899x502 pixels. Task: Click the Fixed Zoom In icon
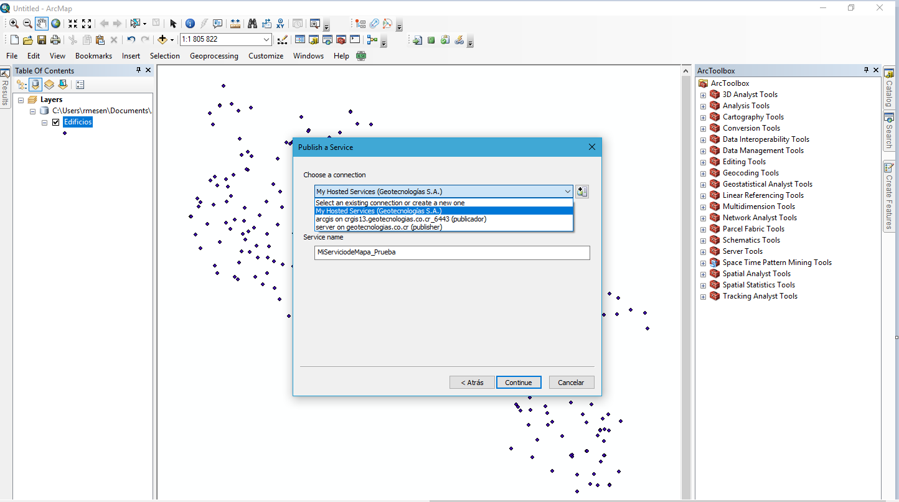73,24
